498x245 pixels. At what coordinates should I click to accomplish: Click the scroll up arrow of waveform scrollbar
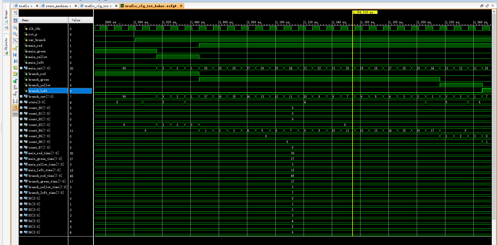point(494,12)
